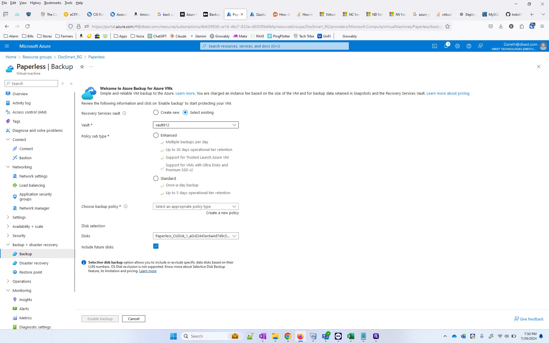The image size is (549, 343).
Task: Click the Azure search resources field
Action: click(274, 46)
